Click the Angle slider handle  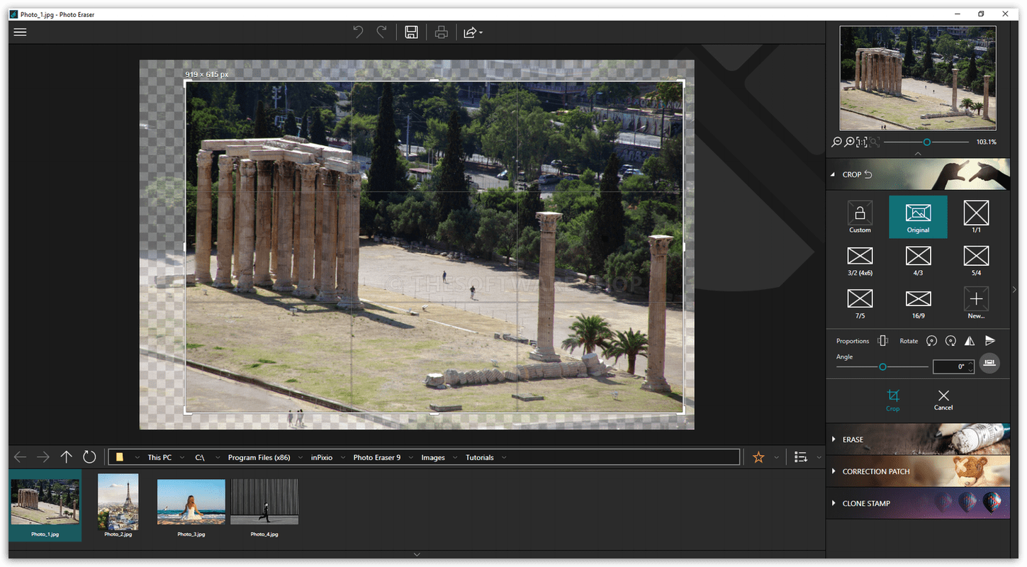(882, 367)
